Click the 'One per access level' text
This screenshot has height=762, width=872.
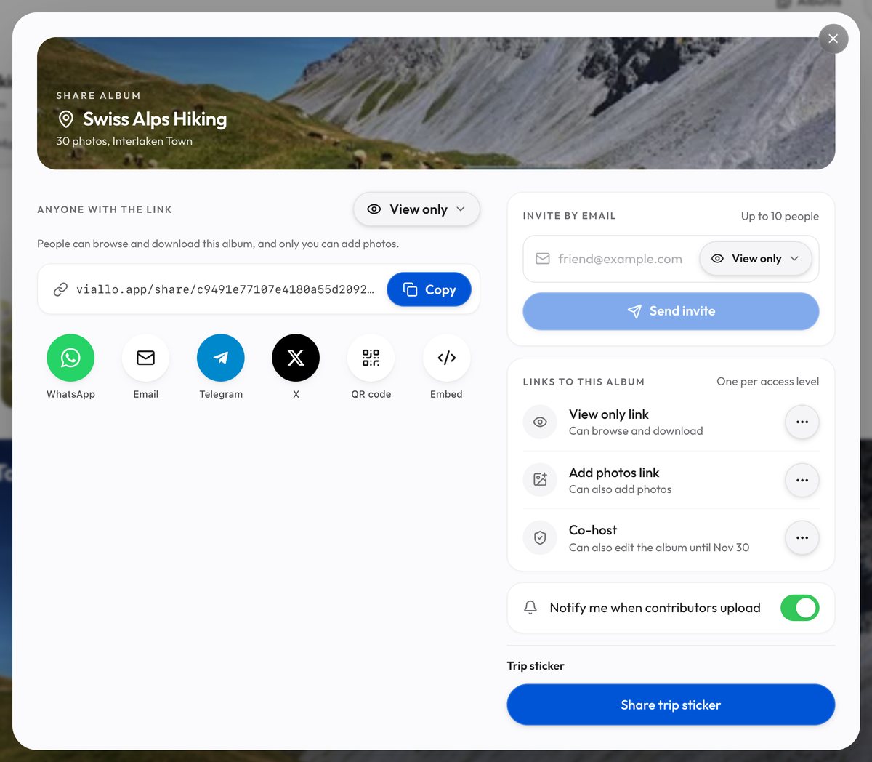[767, 382]
